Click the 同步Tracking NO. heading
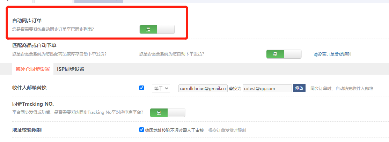This screenshot has height=142, width=389. (33, 104)
